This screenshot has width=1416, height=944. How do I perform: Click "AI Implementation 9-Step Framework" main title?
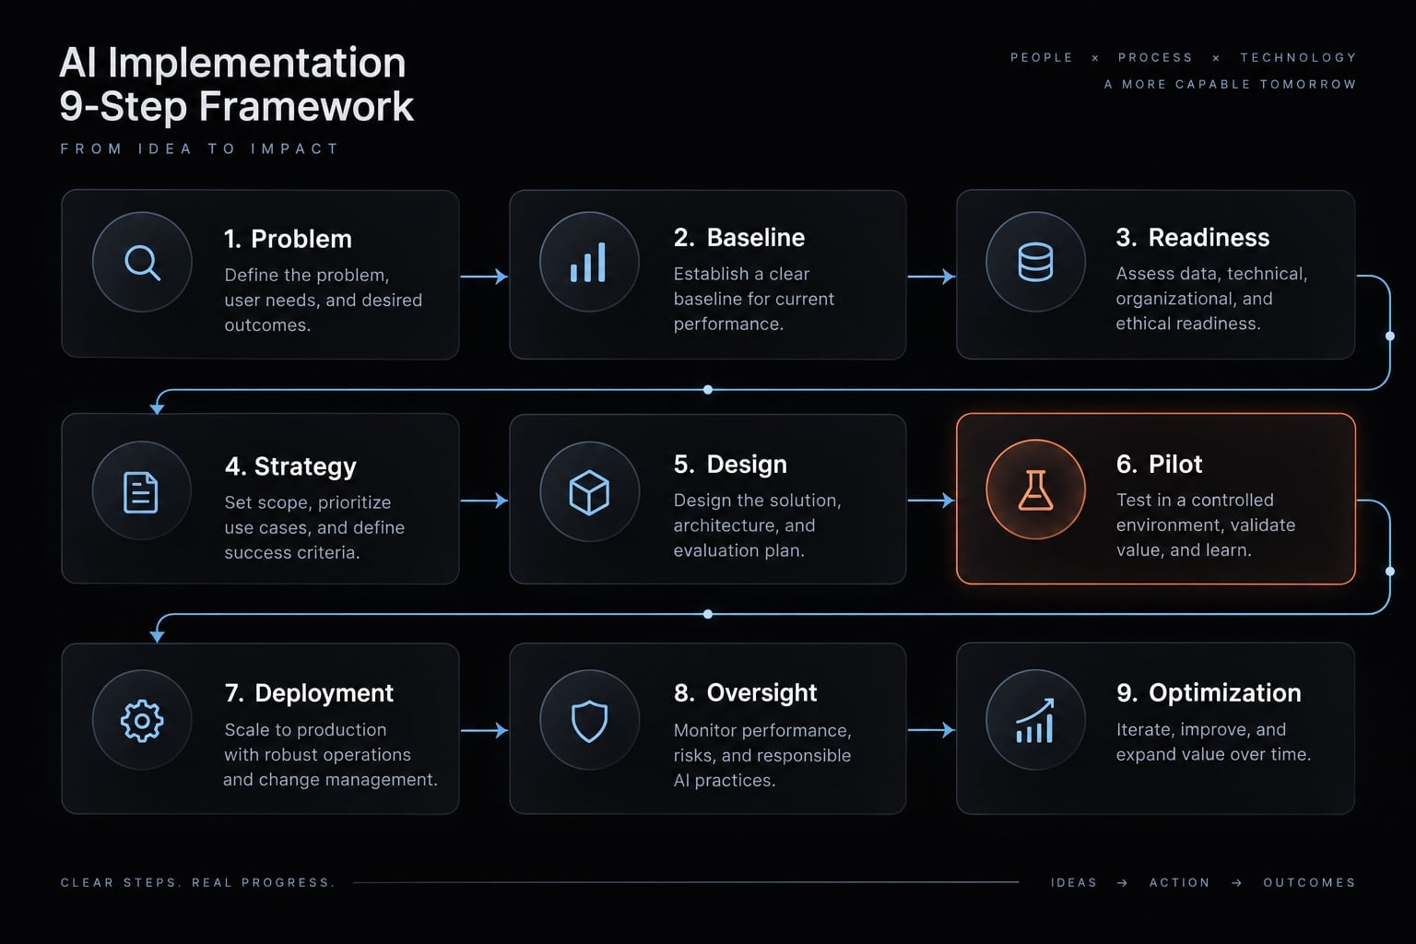point(237,85)
